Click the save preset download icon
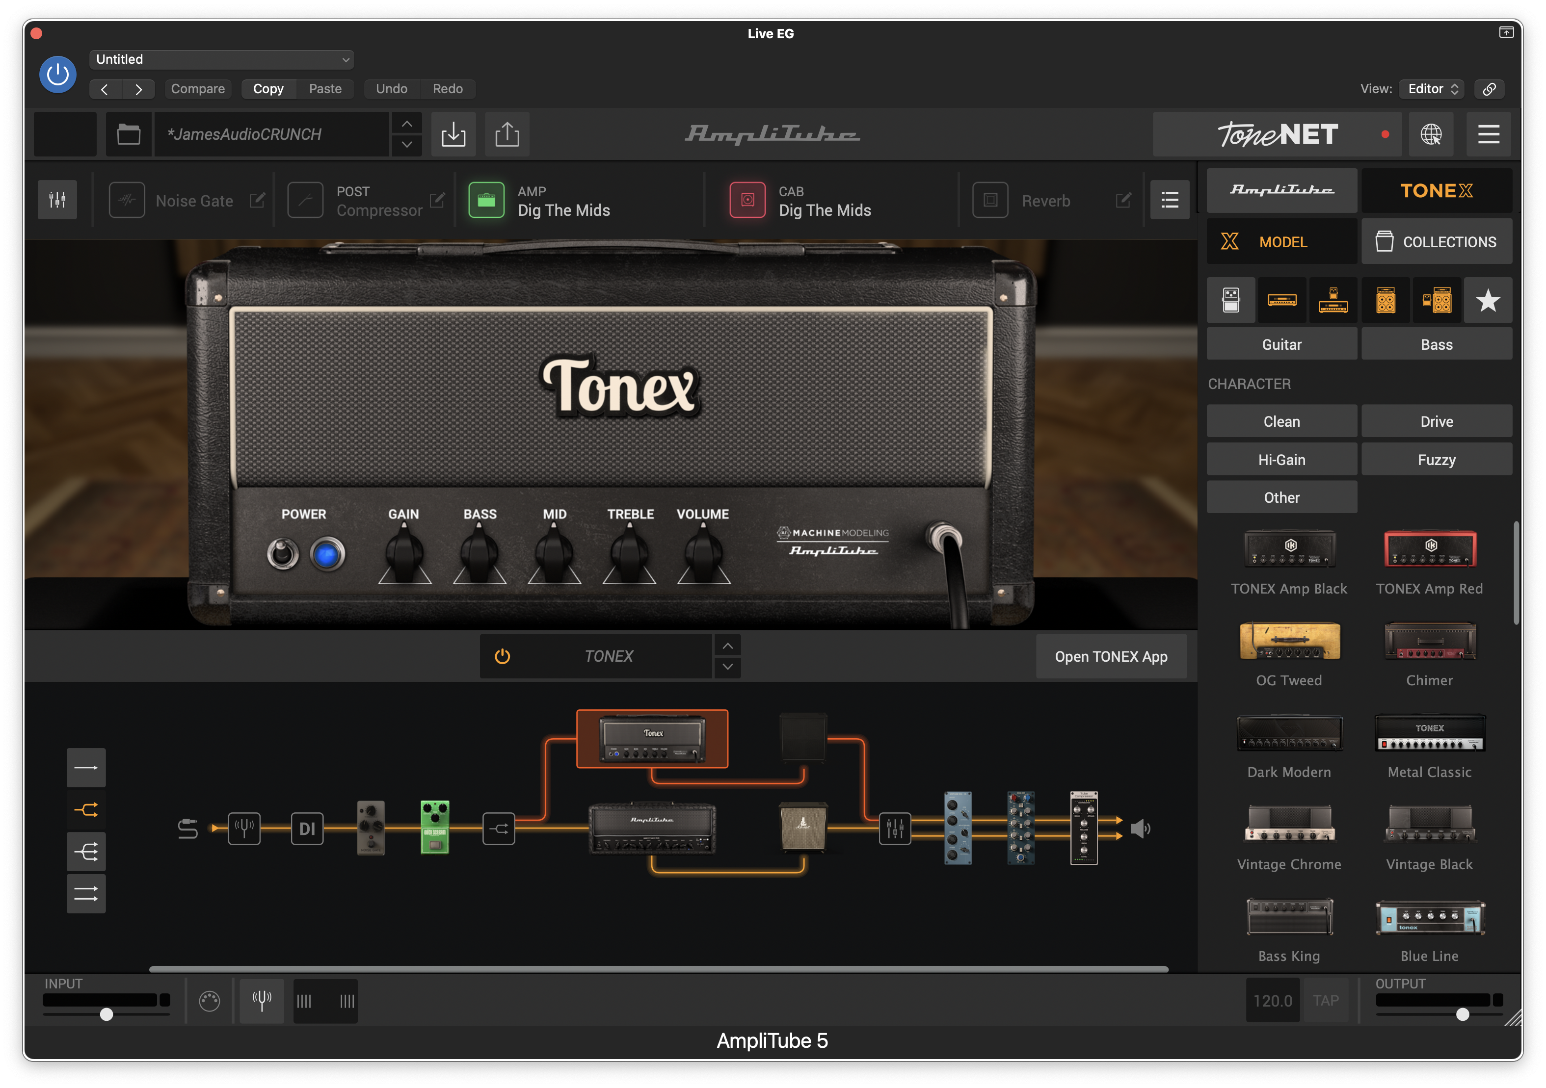 (x=453, y=134)
